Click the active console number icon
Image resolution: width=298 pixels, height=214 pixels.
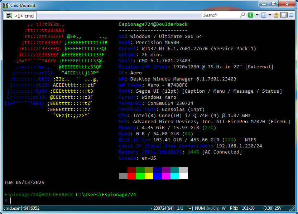pos(263,15)
